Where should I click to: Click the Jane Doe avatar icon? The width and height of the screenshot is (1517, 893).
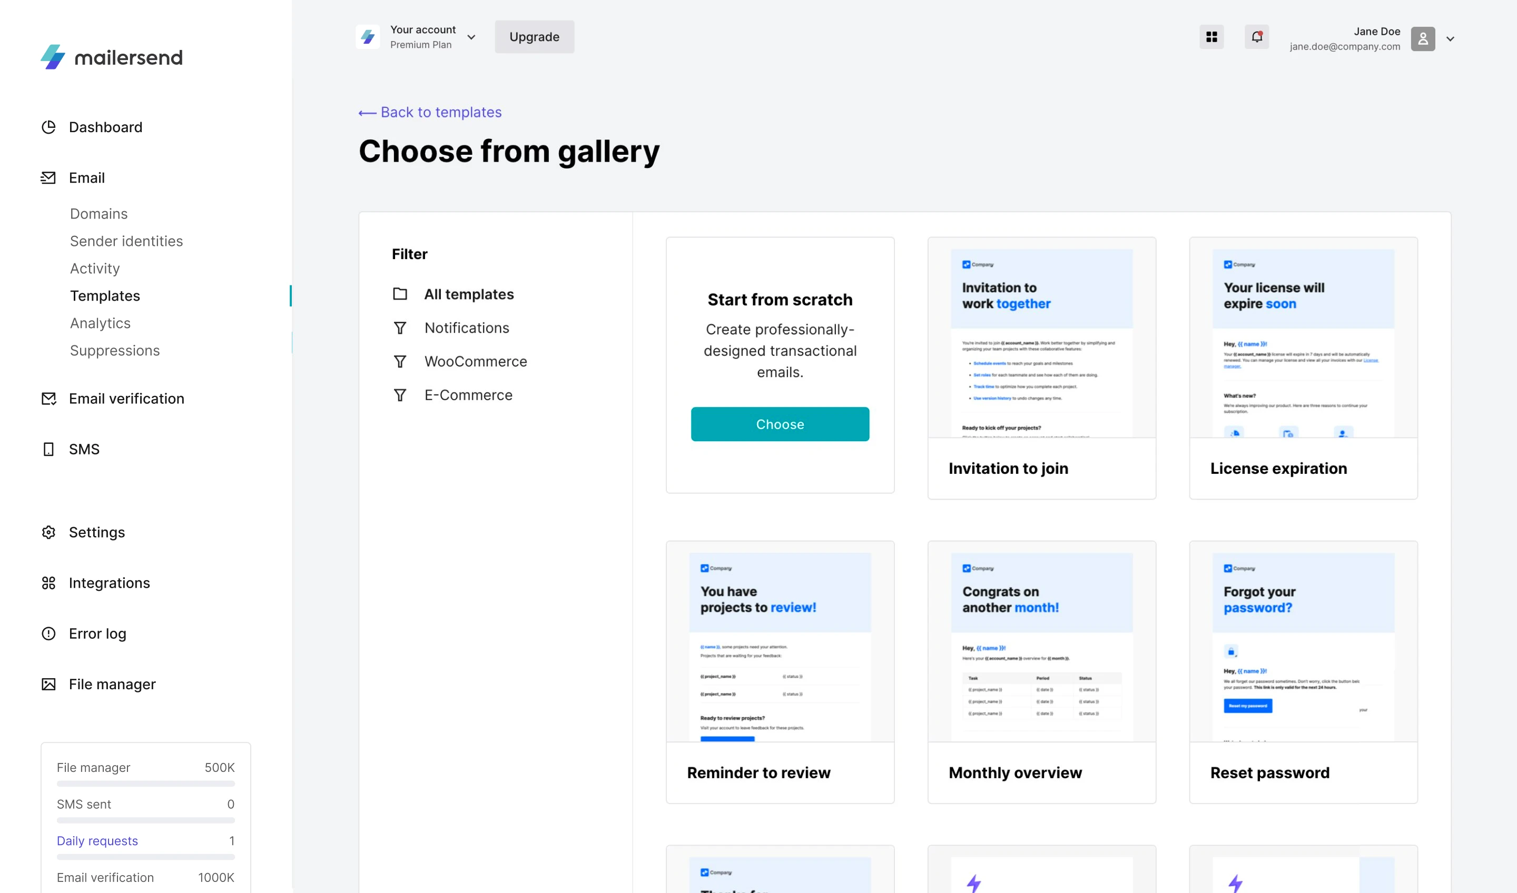click(x=1423, y=38)
